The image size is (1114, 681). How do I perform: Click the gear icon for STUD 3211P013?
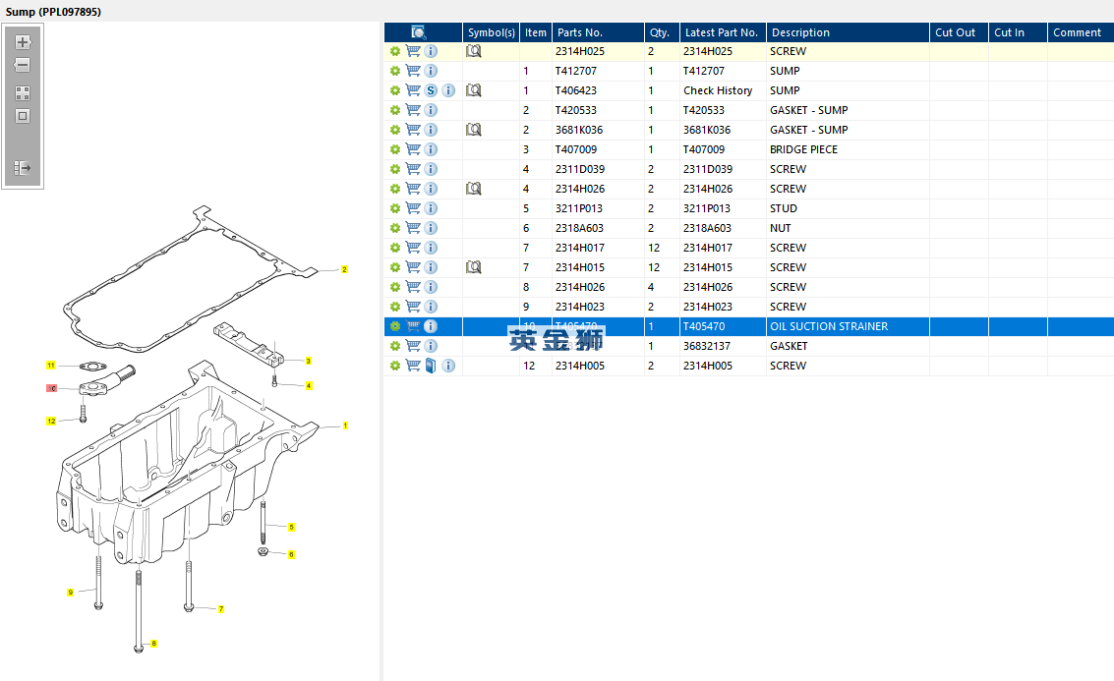(395, 208)
